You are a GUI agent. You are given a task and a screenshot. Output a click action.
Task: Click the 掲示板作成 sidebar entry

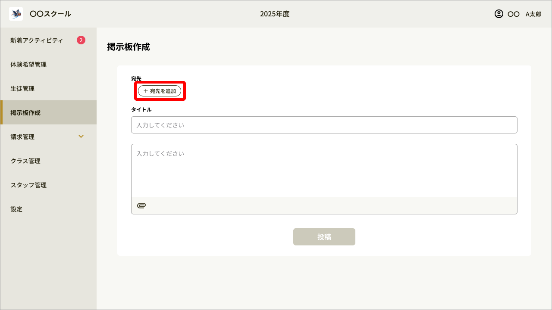[26, 112]
